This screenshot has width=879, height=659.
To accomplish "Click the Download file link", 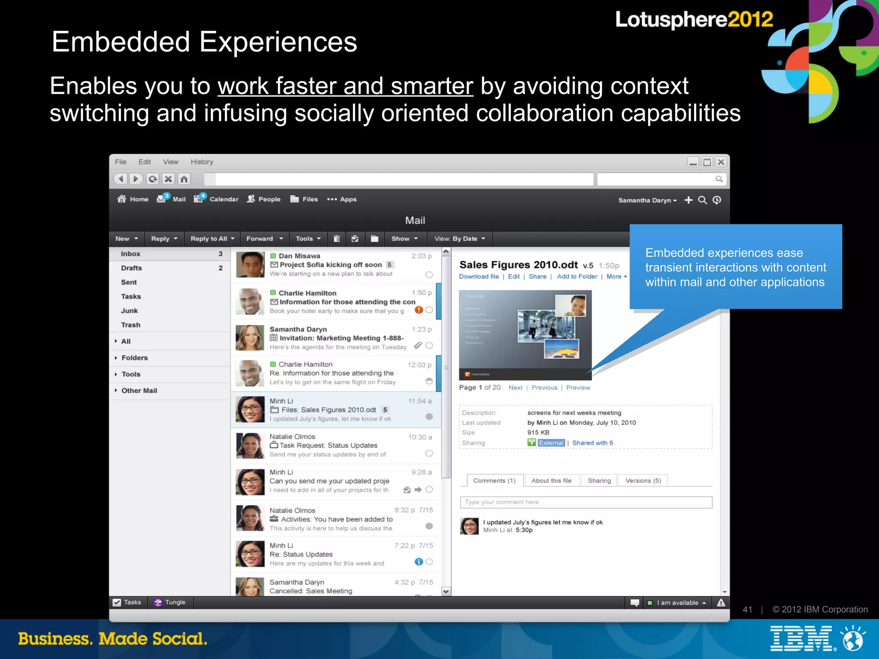I will [479, 277].
